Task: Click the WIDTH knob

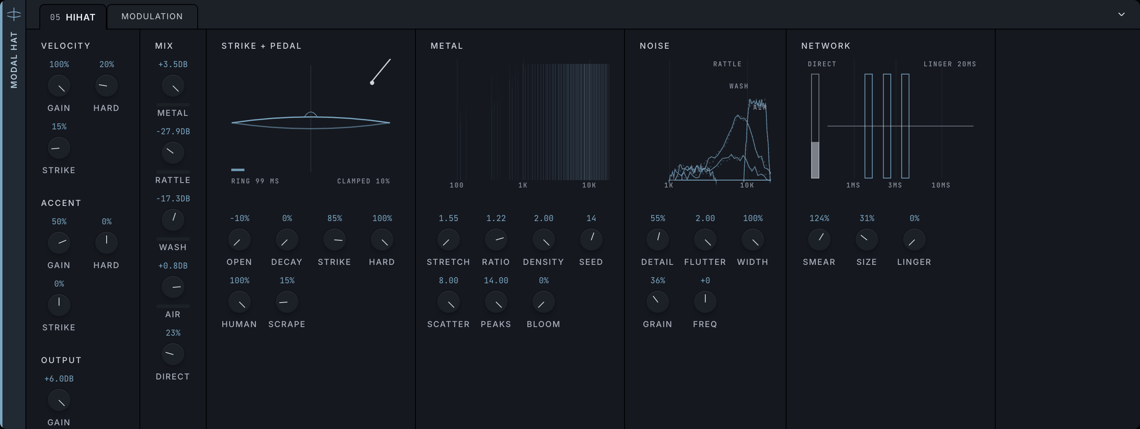Action: click(753, 240)
